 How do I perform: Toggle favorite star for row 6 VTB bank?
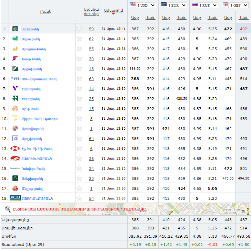pyautogui.click(x=79, y=78)
